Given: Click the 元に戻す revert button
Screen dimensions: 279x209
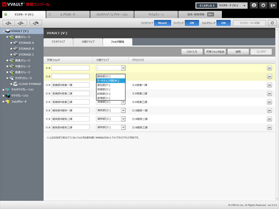Looking at the screenshot, I should tap(261, 52).
